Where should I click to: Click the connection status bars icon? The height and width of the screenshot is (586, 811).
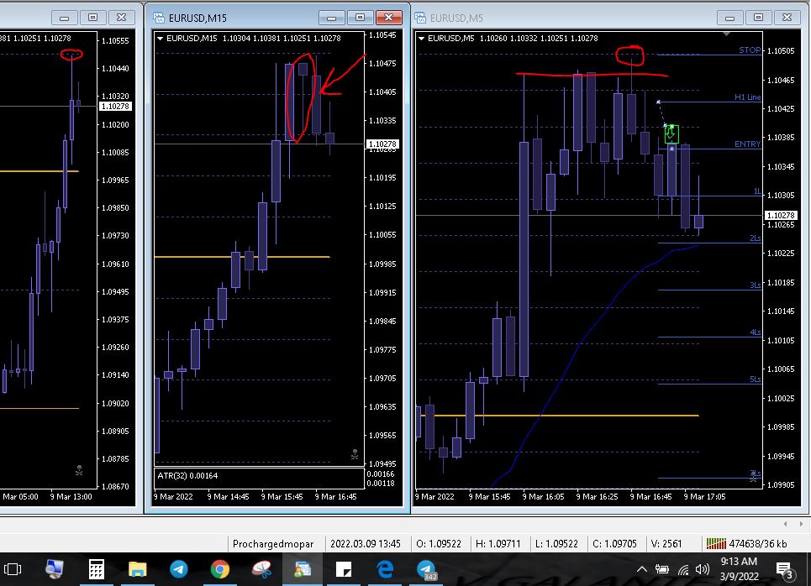[x=716, y=544]
